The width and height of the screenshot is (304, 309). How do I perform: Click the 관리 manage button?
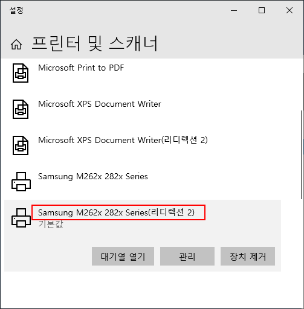187,256
